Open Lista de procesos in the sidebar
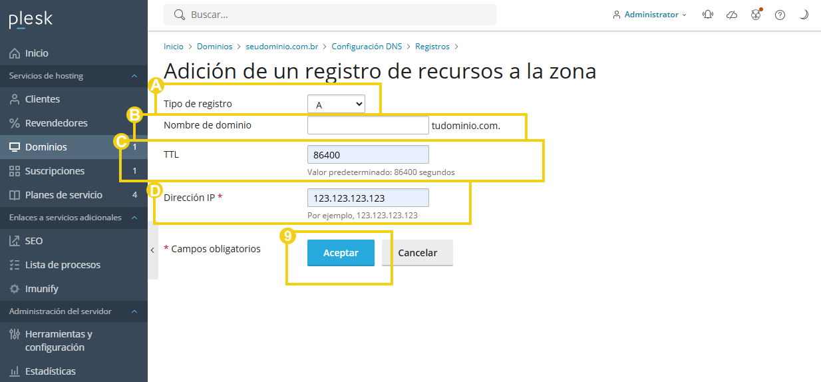The width and height of the screenshot is (821, 382). tap(74, 265)
